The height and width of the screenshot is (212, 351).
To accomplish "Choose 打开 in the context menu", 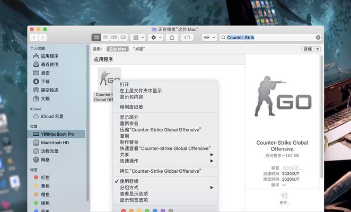I will [165, 84].
